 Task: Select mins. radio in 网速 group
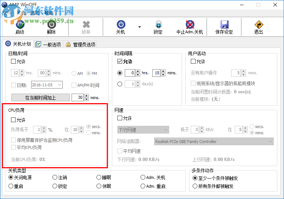pos(252,133)
